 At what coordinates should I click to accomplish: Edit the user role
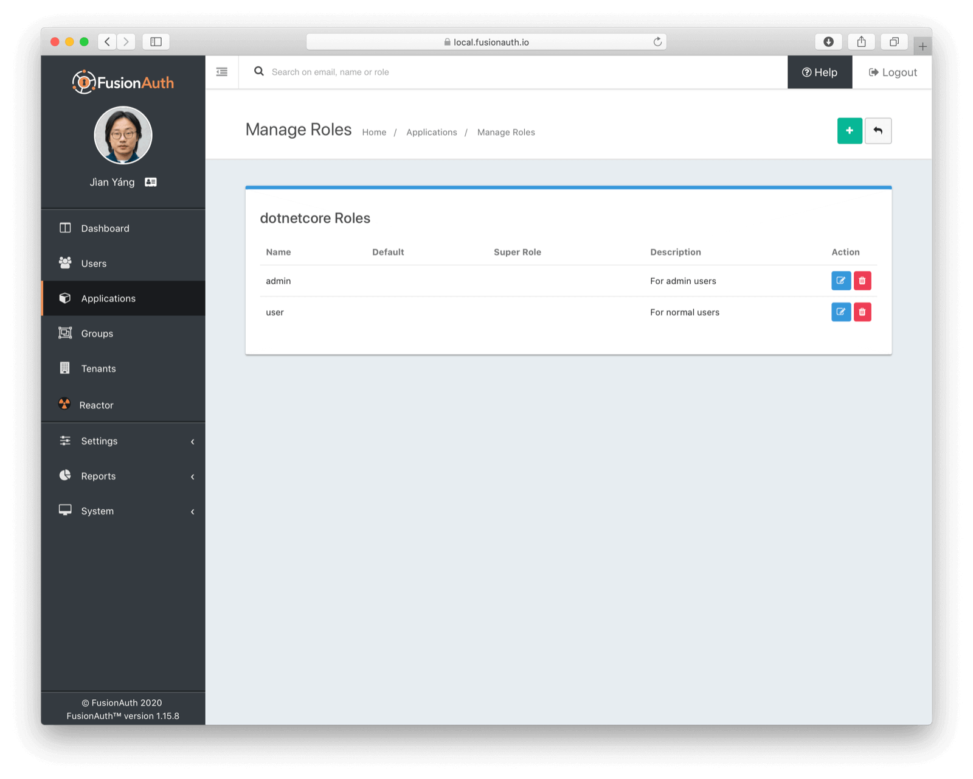(x=840, y=312)
